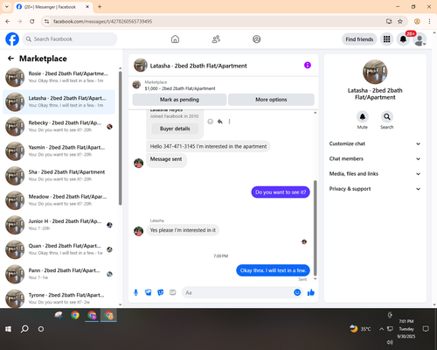
Task: Open the Meadow 2bed 2bath conversation
Action: coord(59,200)
